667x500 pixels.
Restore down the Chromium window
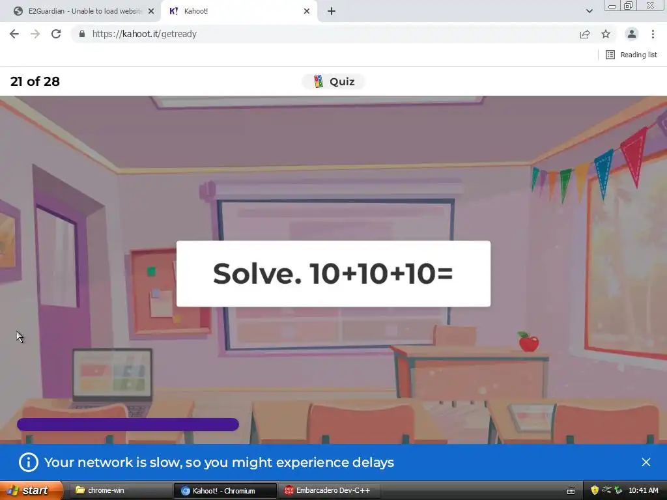(628, 6)
